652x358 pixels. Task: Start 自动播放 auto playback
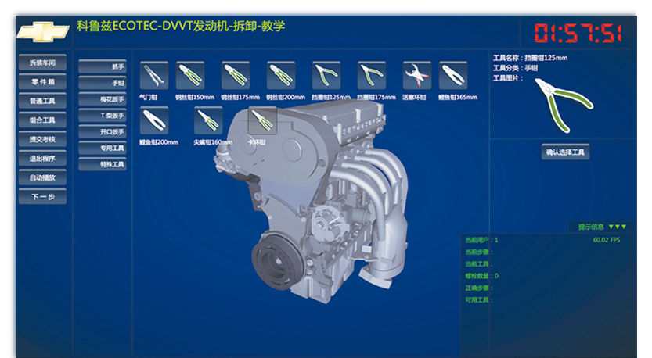point(42,177)
